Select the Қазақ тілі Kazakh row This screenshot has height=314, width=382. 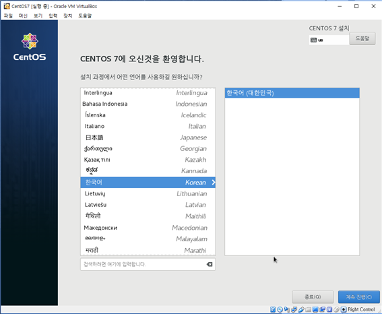[x=148, y=160]
